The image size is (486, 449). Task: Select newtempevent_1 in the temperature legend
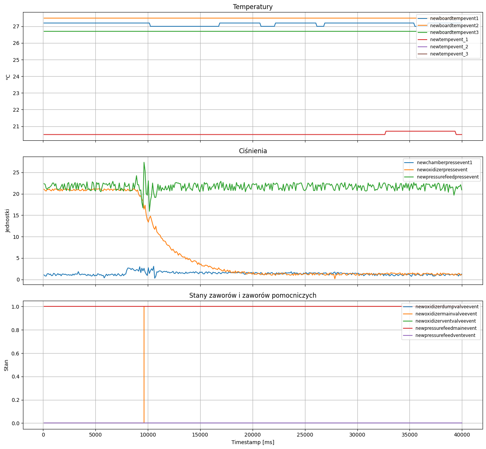click(449, 40)
